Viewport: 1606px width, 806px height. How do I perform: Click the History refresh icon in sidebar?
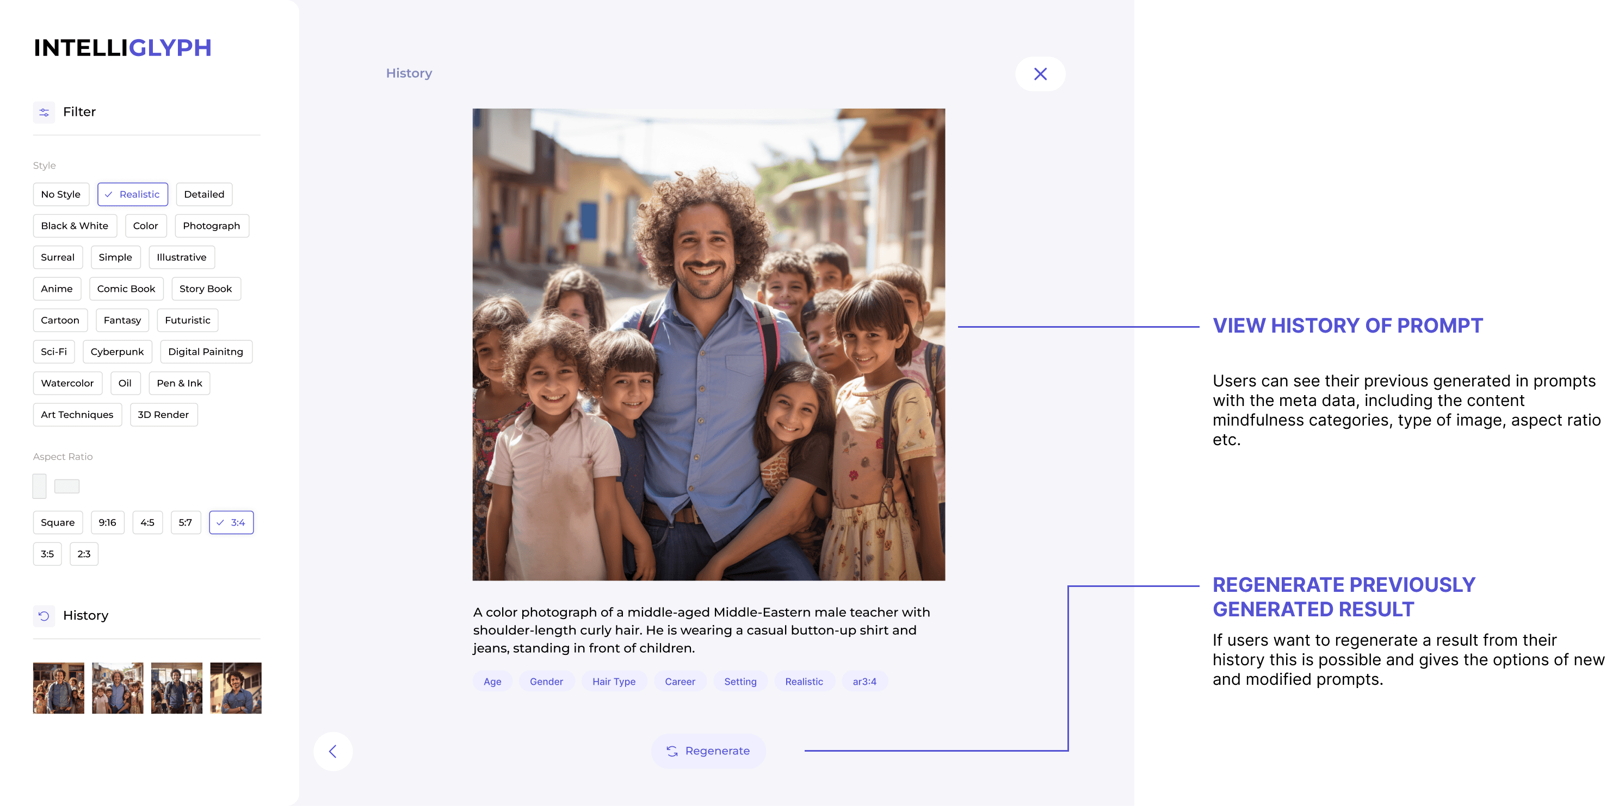tap(44, 615)
